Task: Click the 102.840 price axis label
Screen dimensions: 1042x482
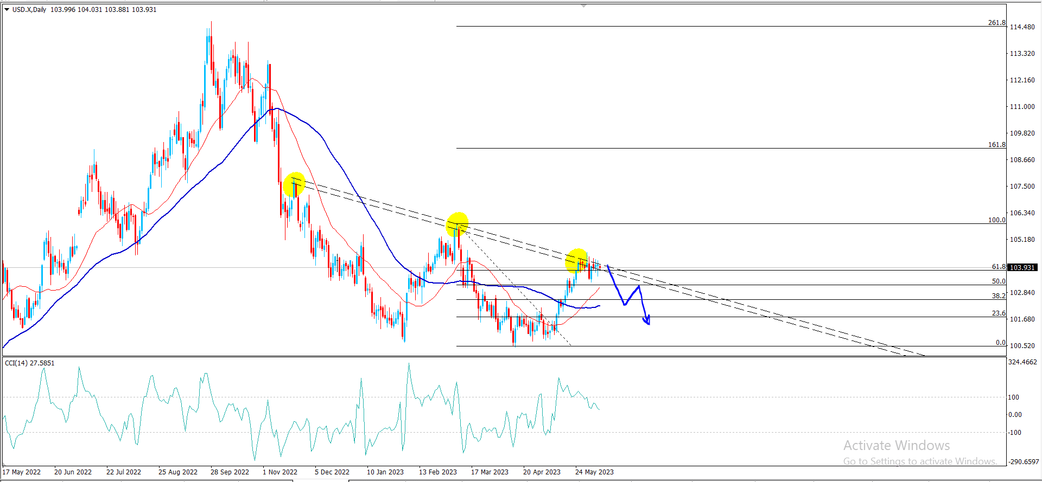Action: click(x=1022, y=293)
